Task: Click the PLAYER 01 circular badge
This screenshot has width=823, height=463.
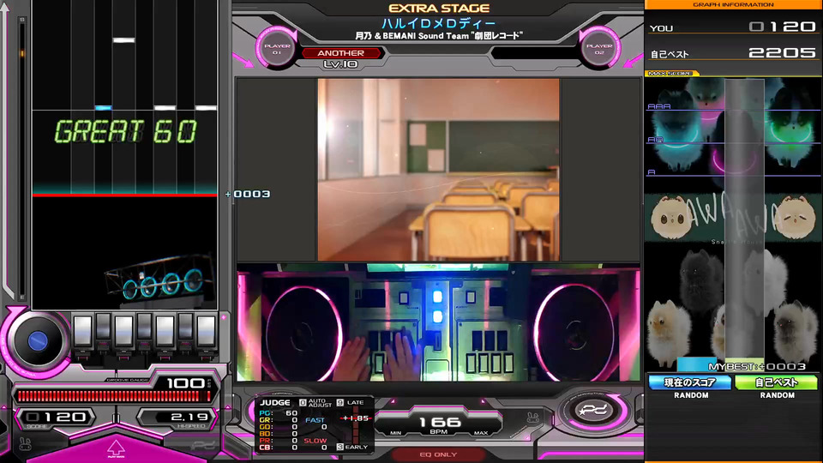Action: pos(276,49)
